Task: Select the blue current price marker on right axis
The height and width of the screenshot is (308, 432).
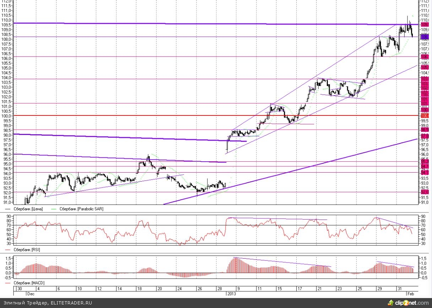Action: click(424, 37)
